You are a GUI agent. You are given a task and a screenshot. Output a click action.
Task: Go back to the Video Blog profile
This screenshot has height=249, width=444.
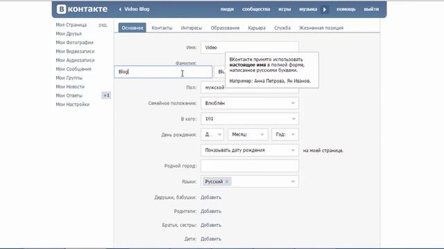click(x=134, y=9)
